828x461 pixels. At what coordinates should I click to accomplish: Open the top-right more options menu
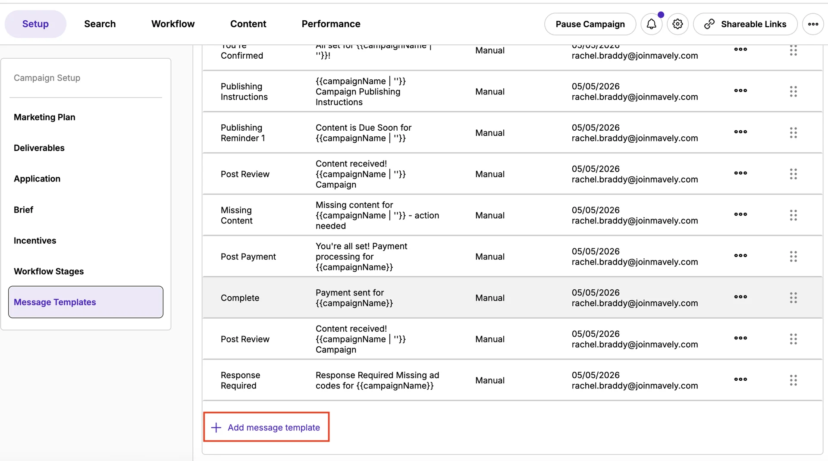point(813,24)
